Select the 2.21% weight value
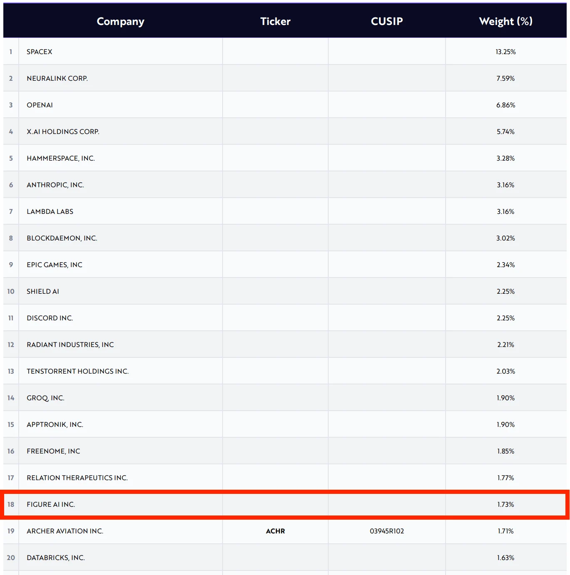This screenshot has height=575, width=570. click(506, 345)
